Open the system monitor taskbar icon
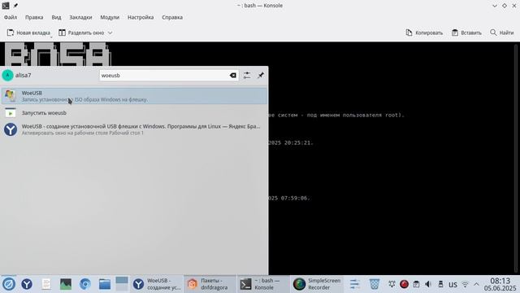Viewport: 520px width, 293px height. 66,284
